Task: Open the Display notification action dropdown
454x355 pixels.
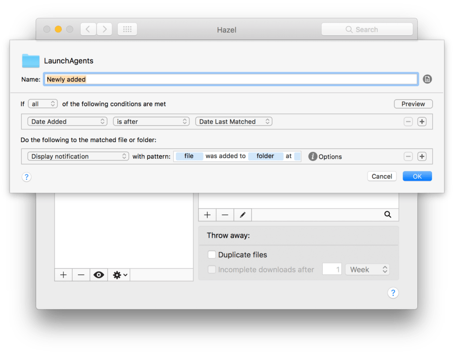Action: tap(78, 156)
